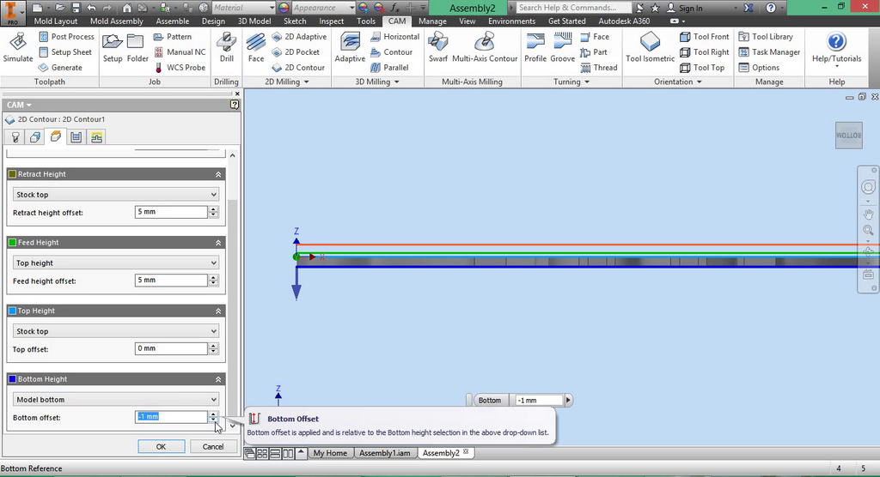Expand the 2D Milling panel dropdown
Viewport: 880px width, 477px height.
point(287,82)
